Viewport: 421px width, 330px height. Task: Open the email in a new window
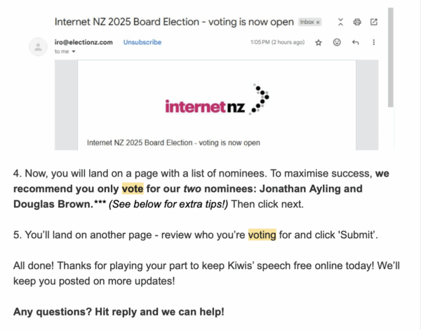[373, 22]
